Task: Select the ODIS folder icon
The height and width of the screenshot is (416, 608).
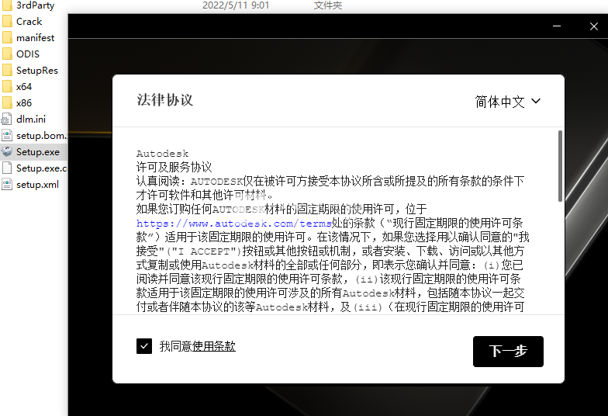Action: pos(7,54)
